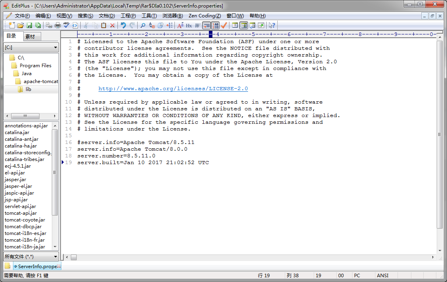The width and height of the screenshot is (447, 282).
Task: Open Print Preview from the toolbar
Action: [49, 25]
